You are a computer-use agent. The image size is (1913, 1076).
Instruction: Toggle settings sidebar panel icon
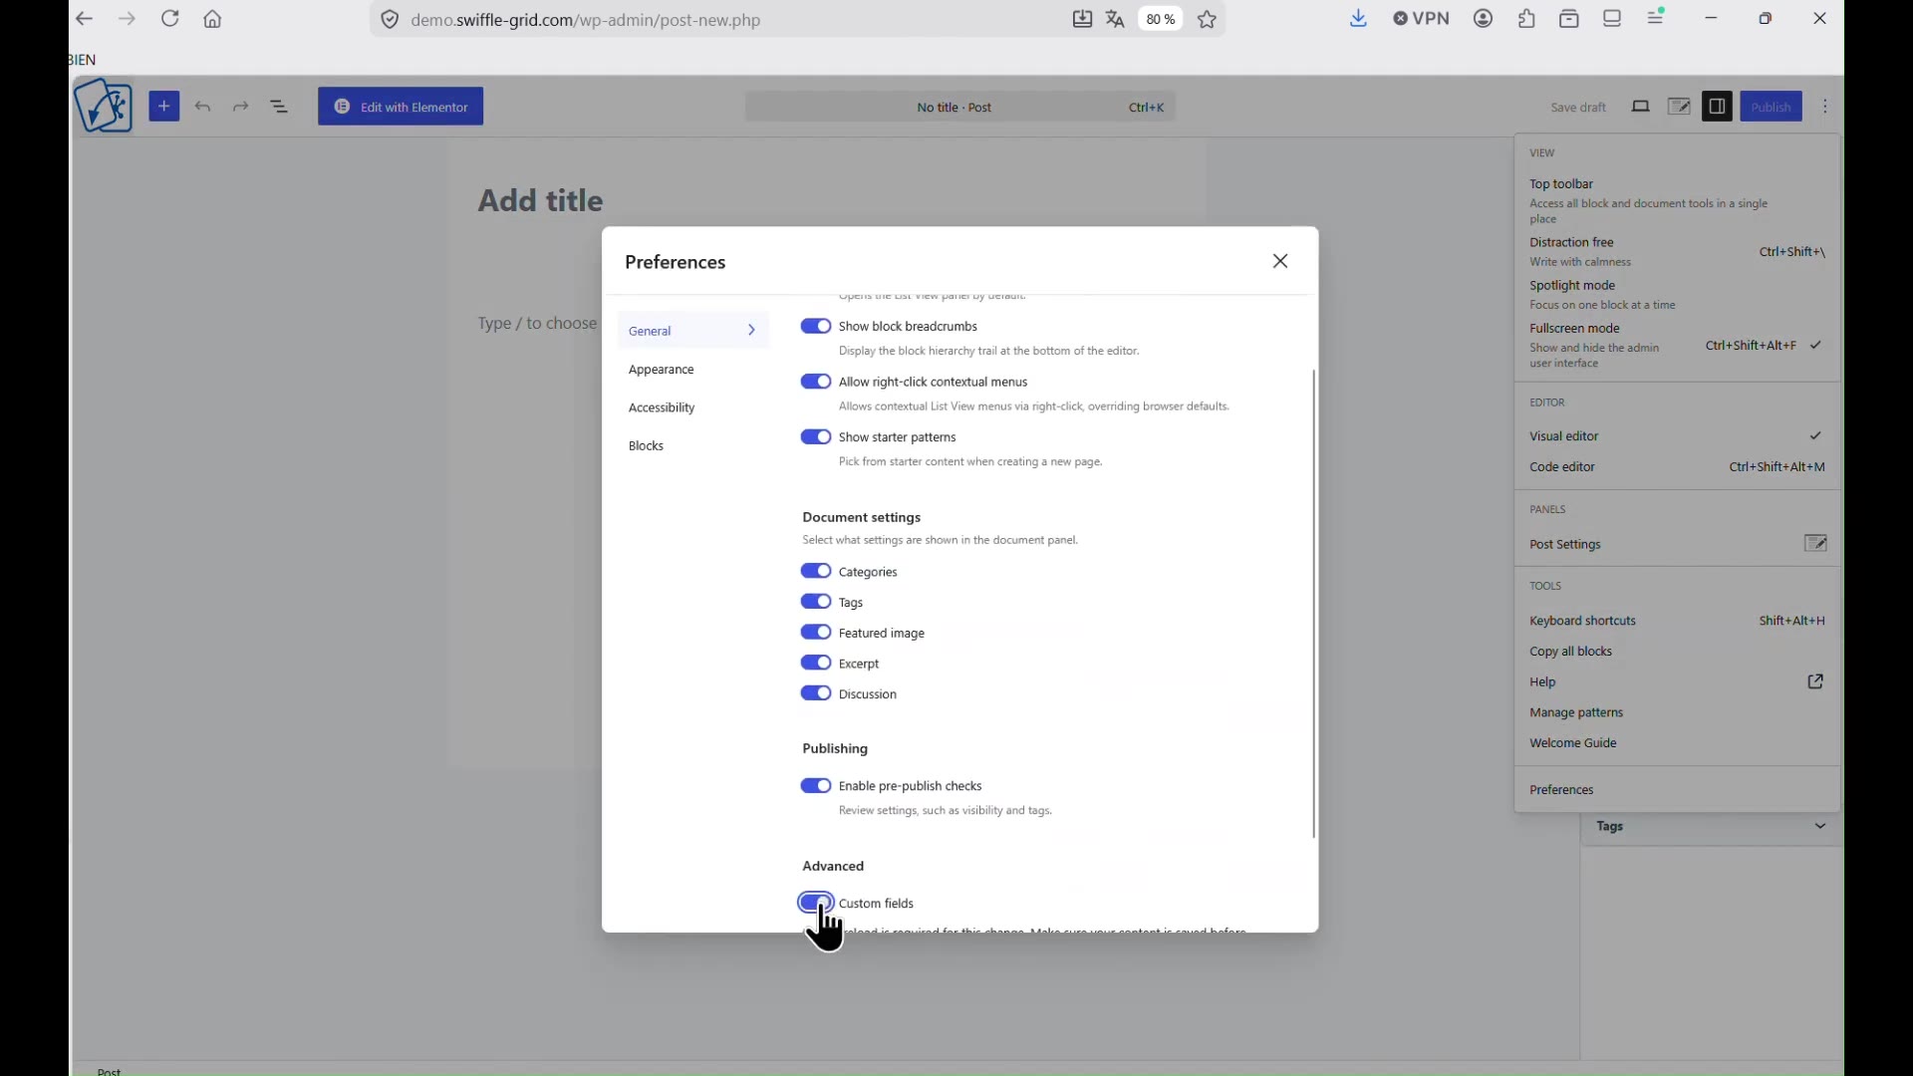click(x=1718, y=107)
